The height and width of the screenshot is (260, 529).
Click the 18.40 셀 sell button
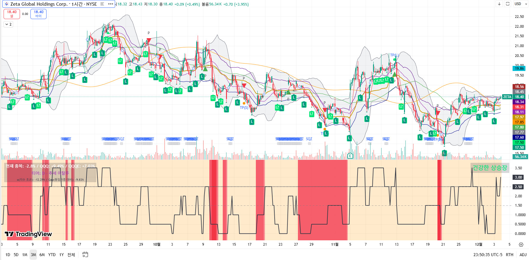pos(12,14)
